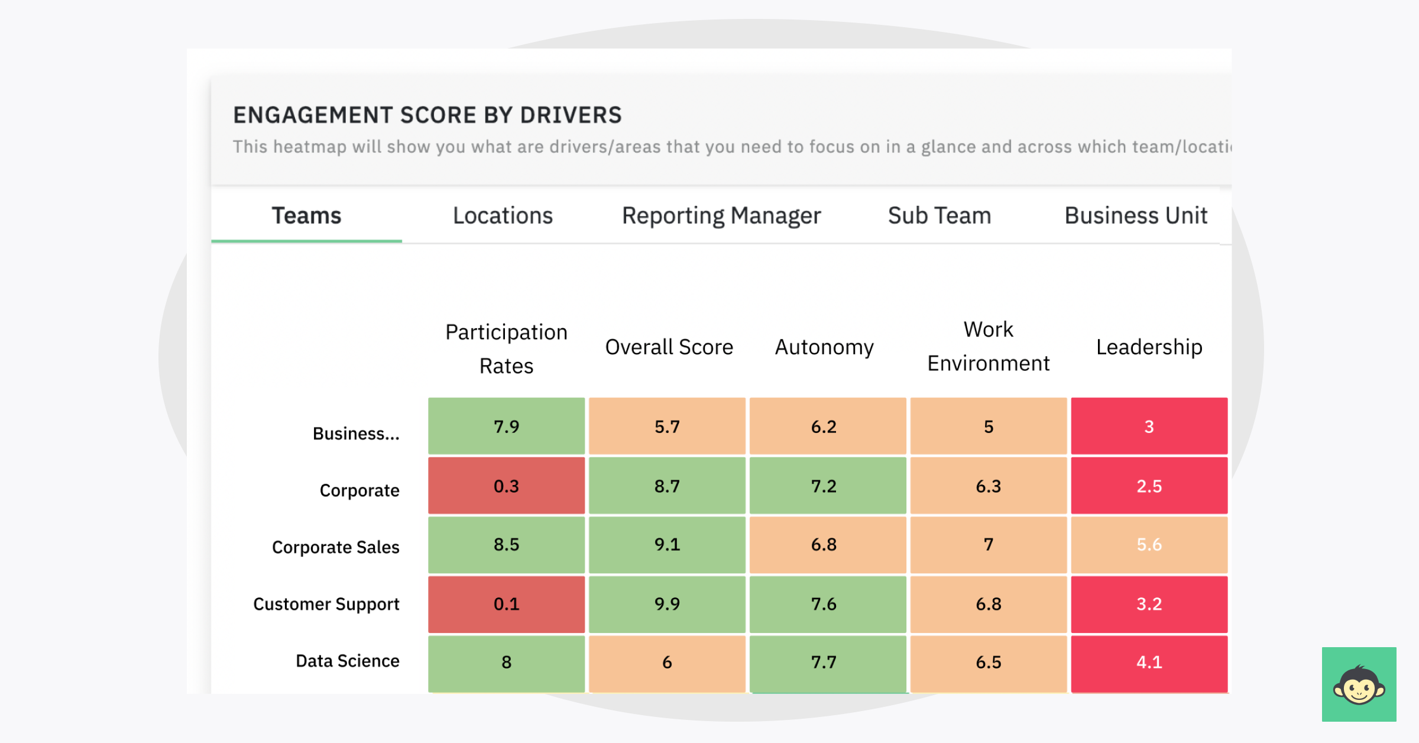Select the 7.9 Participation Rates cell
The width and height of the screenshot is (1419, 743).
[506, 426]
